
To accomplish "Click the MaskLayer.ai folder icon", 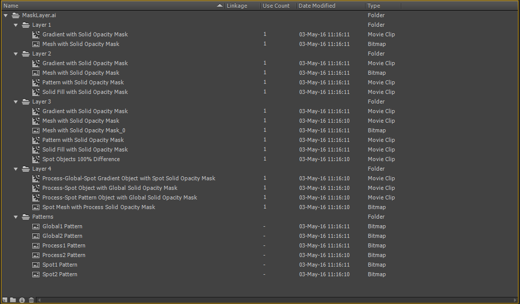I will [x=16, y=15].
